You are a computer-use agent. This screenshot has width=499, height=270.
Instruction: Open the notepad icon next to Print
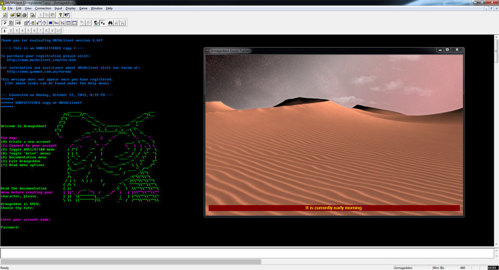pos(32,15)
